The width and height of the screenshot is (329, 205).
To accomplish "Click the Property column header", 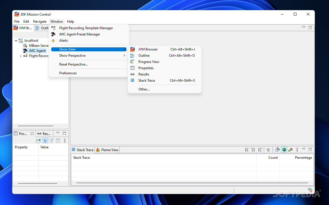I will click(26, 147).
